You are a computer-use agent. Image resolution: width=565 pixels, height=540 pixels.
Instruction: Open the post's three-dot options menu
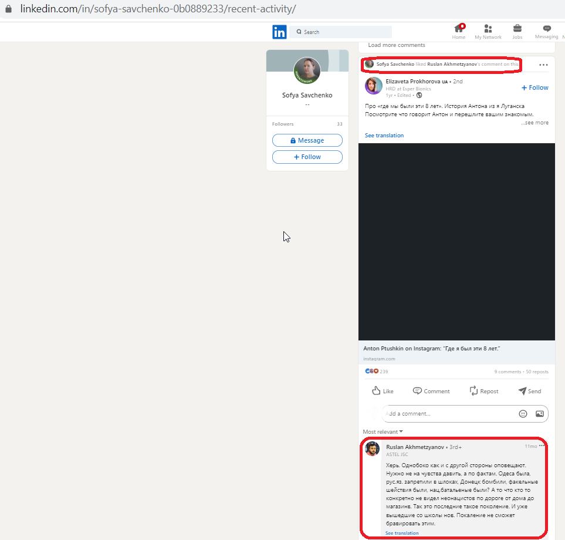pyautogui.click(x=543, y=65)
